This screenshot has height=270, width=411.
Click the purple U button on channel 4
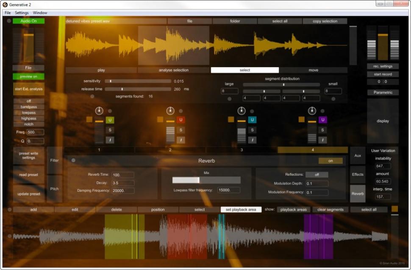click(x=323, y=120)
